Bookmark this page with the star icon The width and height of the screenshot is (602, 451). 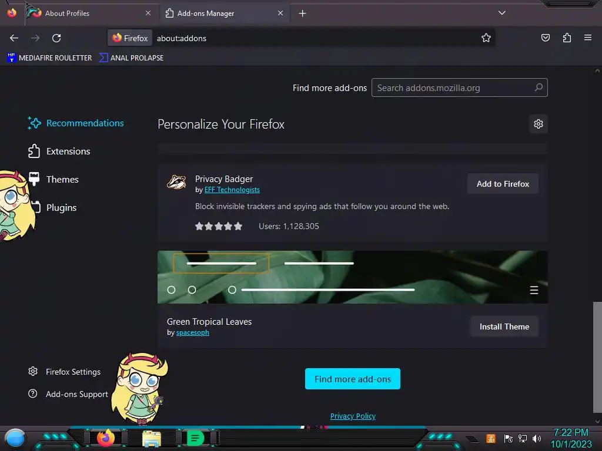pyautogui.click(x=486, y=38)
